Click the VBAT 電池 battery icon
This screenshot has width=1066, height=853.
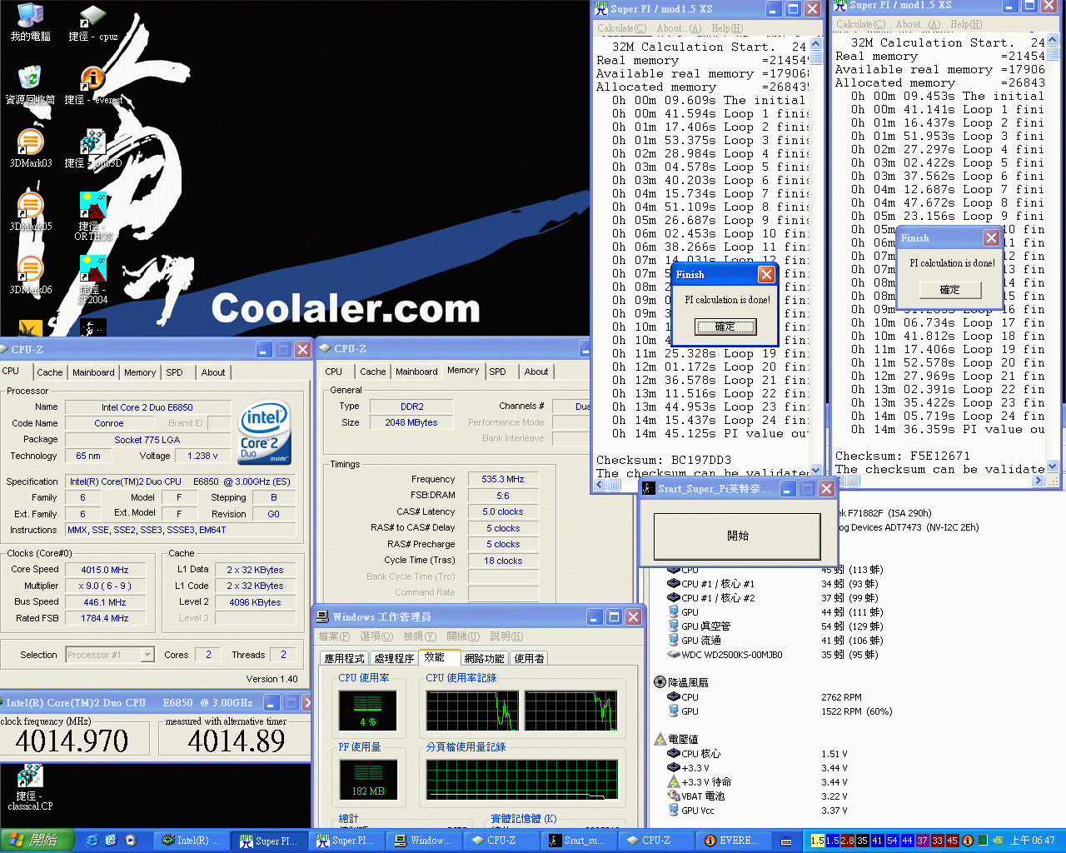coord(674,796)
